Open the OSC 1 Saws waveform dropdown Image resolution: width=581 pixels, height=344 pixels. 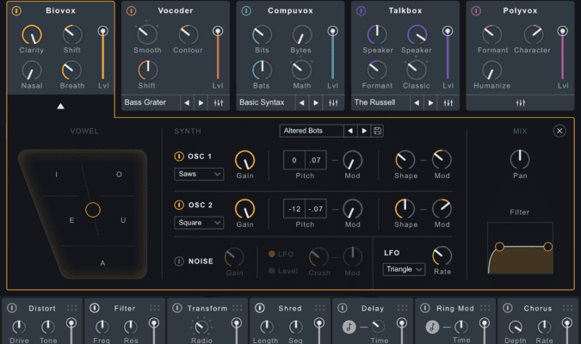[199, 175]
